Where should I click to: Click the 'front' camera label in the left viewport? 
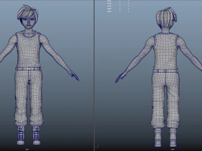[x=27, y=149]
